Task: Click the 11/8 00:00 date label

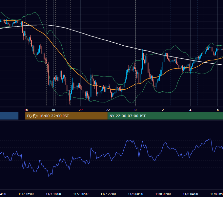Action: tap(135, 194)
